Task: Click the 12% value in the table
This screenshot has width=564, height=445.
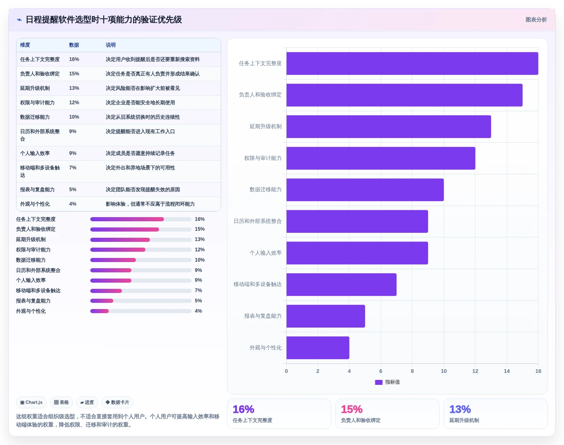Action: click(x=74, y=103)
